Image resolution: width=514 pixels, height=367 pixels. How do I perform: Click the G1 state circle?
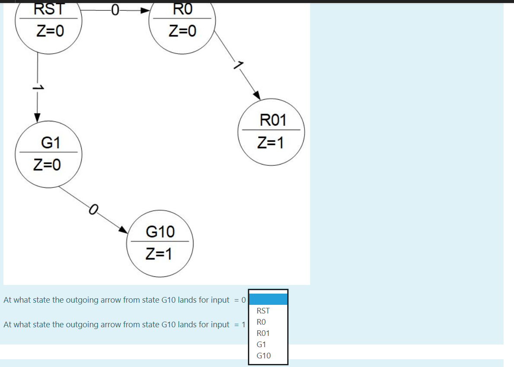click(49, 153)
